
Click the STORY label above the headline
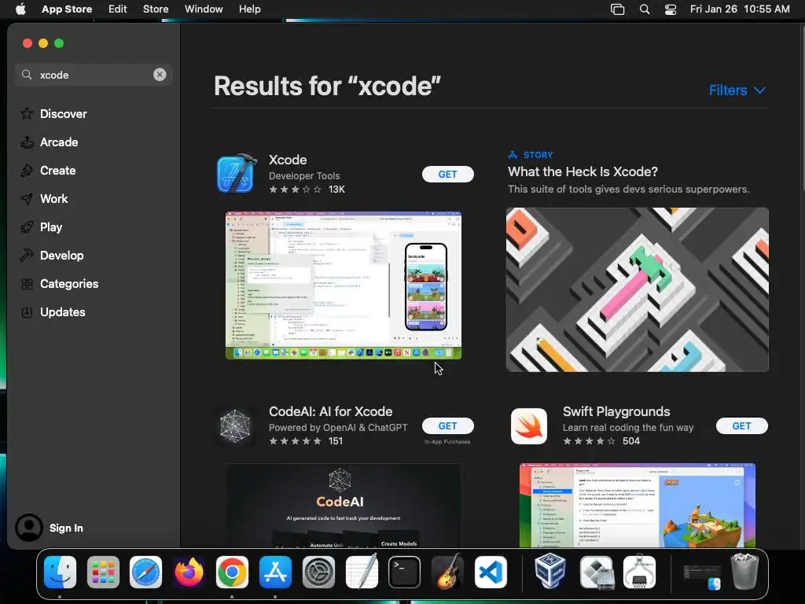(538, 155)
